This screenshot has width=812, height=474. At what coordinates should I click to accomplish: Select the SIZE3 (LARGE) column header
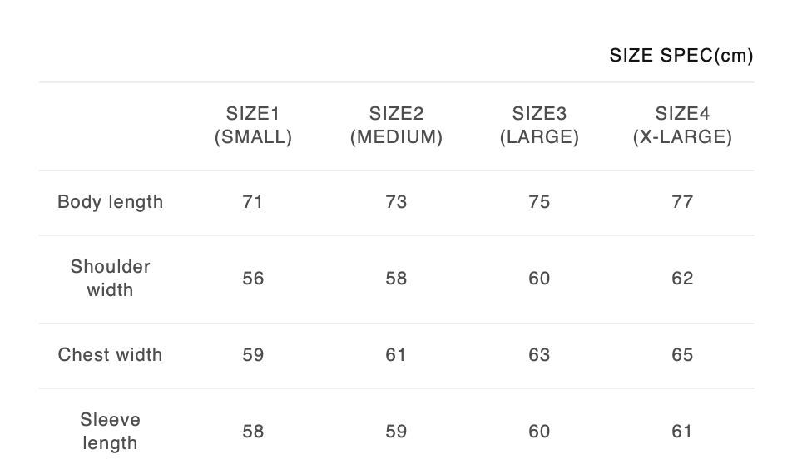(x=539, y=126)
